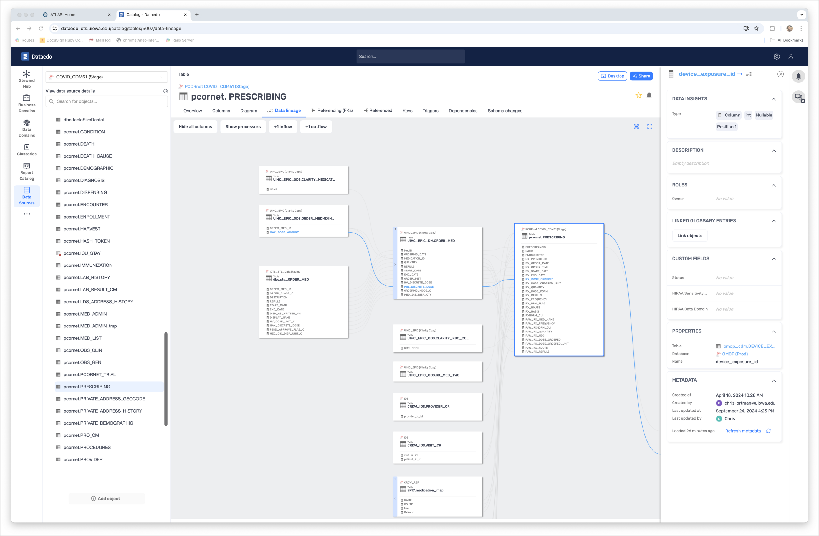Collapse data source details icon

pyautogui.click(x=166, y=91)
